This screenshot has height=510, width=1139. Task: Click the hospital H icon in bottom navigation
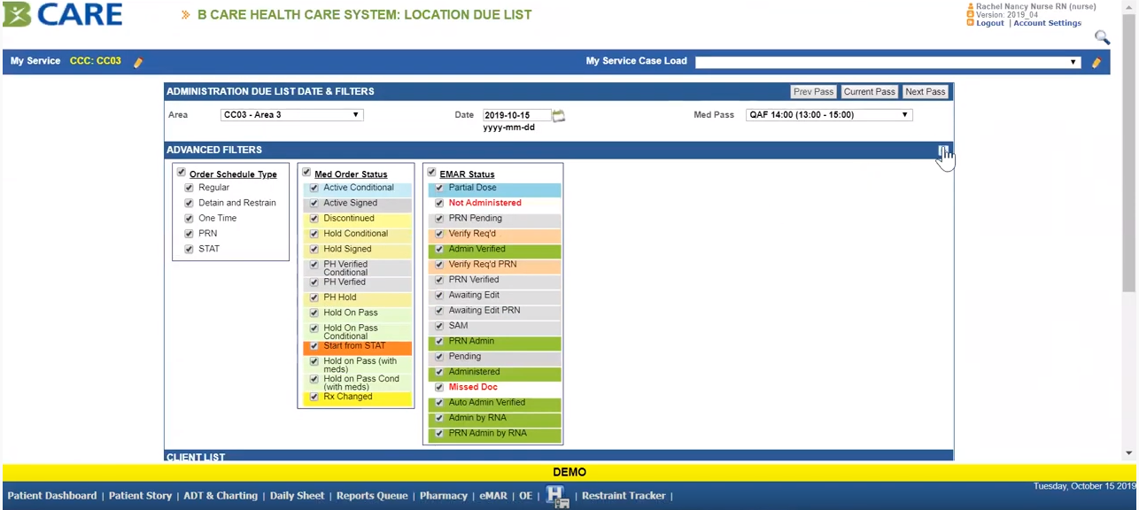point(556,496)
